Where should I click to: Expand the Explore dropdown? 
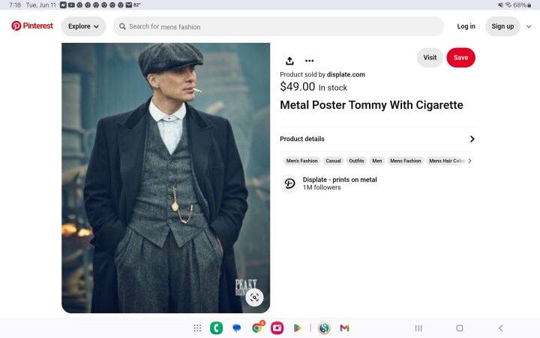pos(83,26)
